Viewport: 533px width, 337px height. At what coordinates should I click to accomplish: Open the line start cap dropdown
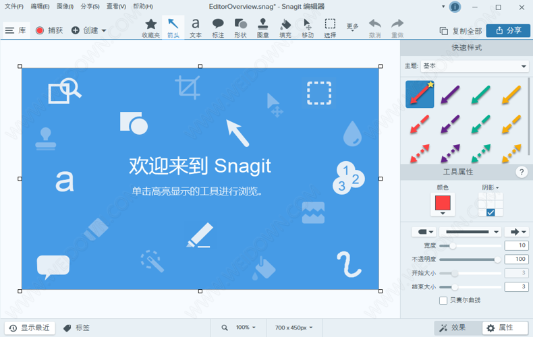coord(424,232)
